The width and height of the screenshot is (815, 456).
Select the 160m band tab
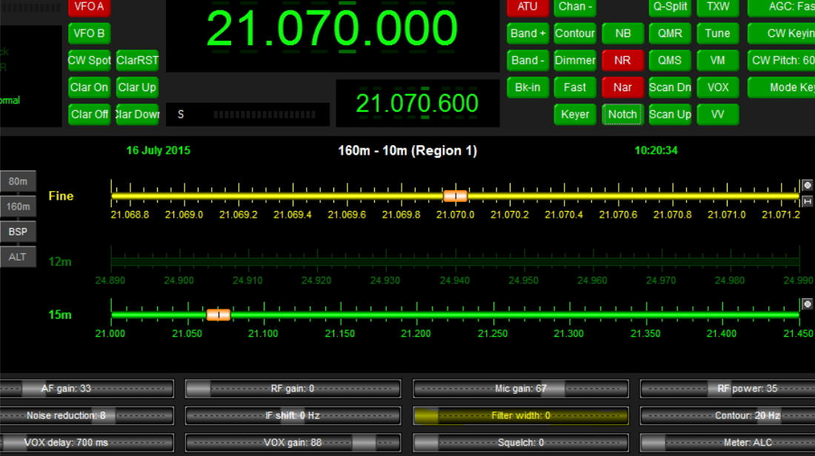[x=18, y=207]
